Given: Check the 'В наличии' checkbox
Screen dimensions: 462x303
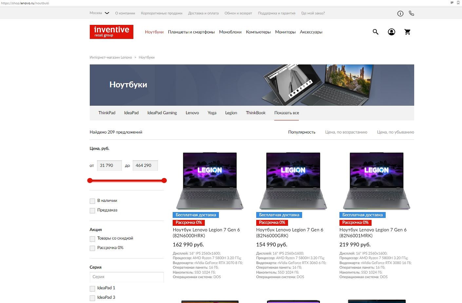Looking at the screenshot, I should [x=92, y=201].
